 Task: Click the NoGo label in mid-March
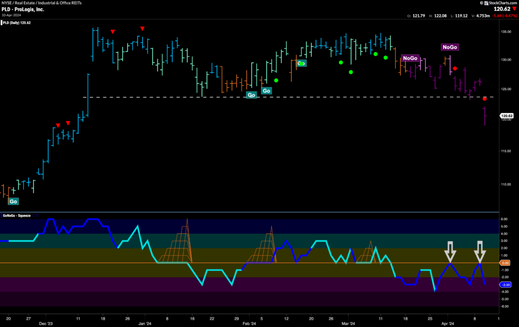pyautogui.click(x=410, y=58)
